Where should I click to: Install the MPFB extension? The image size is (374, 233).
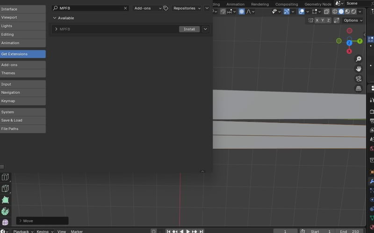(x=189, y=29)
